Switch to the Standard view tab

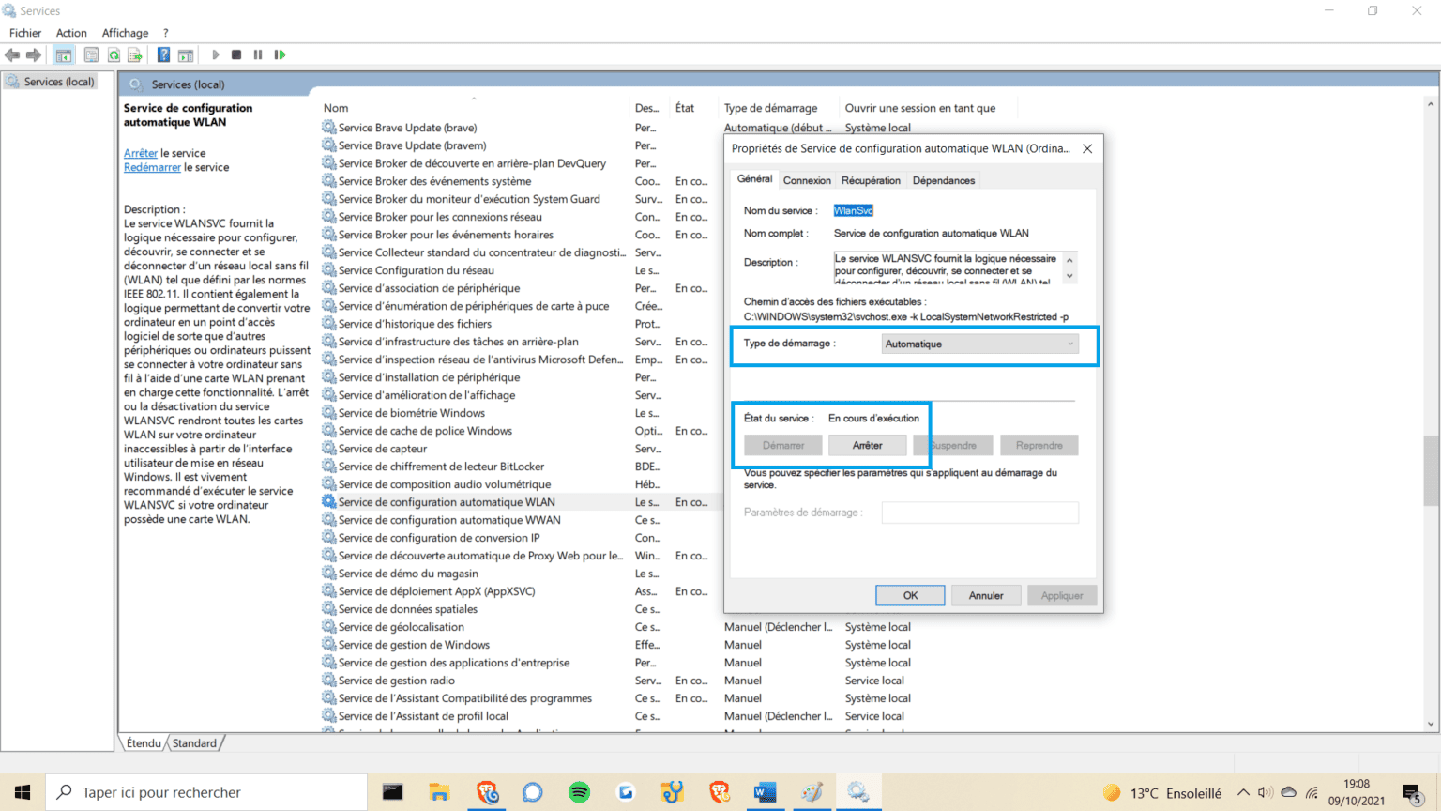194,743
